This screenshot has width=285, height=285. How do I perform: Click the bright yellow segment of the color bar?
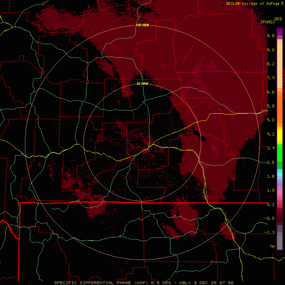point(280,136)
